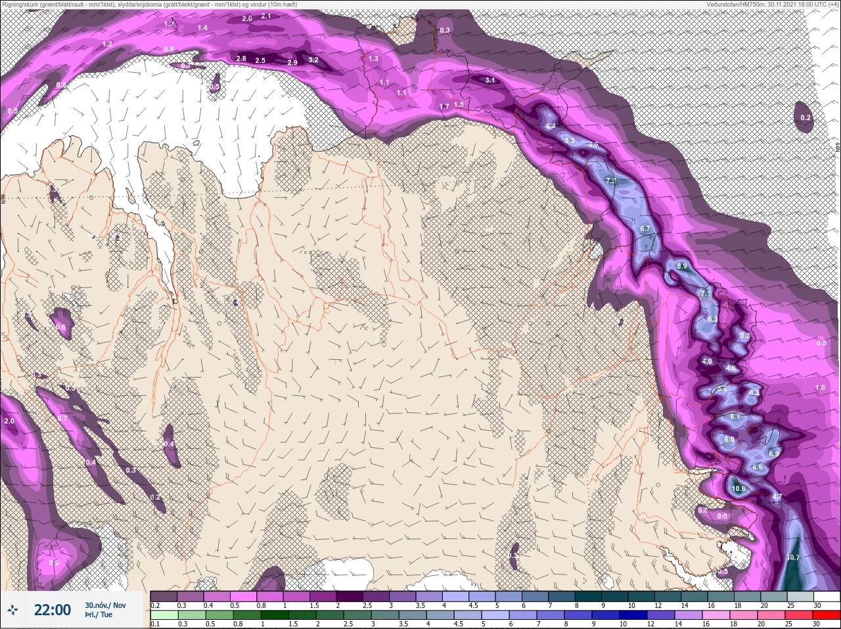Pick upper legend swatch between 0.2 and 0.3

[164, 596]
